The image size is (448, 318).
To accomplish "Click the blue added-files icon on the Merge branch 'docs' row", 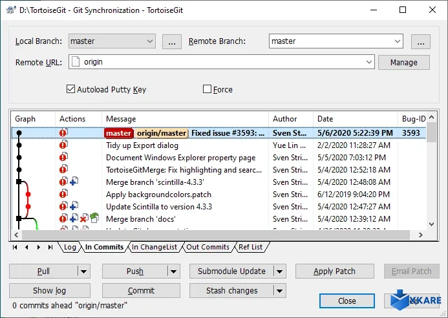I will pyautogui.click(x=74, y=218).
